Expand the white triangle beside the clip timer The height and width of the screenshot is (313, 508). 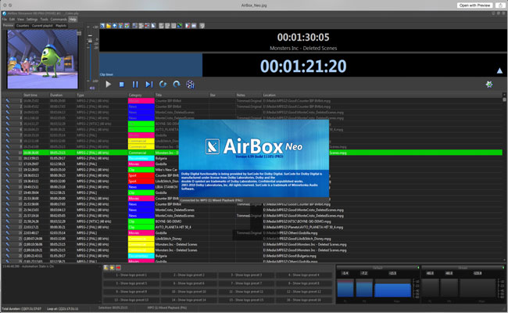(x=499, y=70)
